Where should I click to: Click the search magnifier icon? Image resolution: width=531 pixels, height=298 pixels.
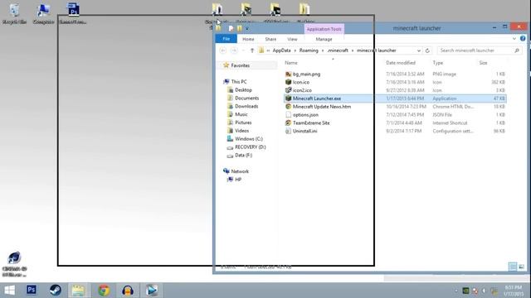pyautogui.click(x=517, y=50)
